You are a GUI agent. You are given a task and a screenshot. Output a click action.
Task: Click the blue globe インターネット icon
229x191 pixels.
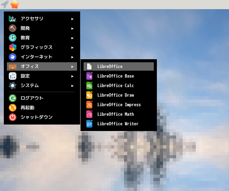13,57
